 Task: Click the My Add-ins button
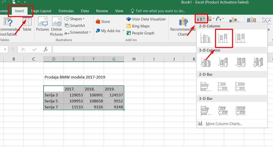pos(108,31)
